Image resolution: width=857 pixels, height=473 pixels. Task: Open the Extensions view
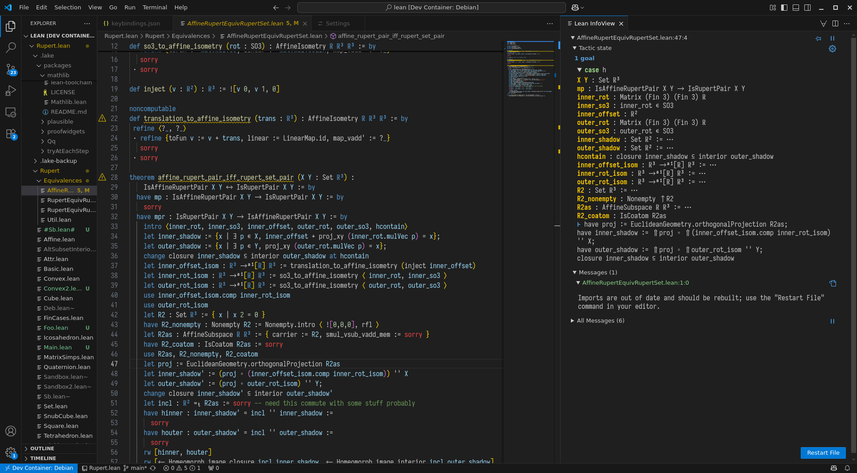tap(11, 133)
